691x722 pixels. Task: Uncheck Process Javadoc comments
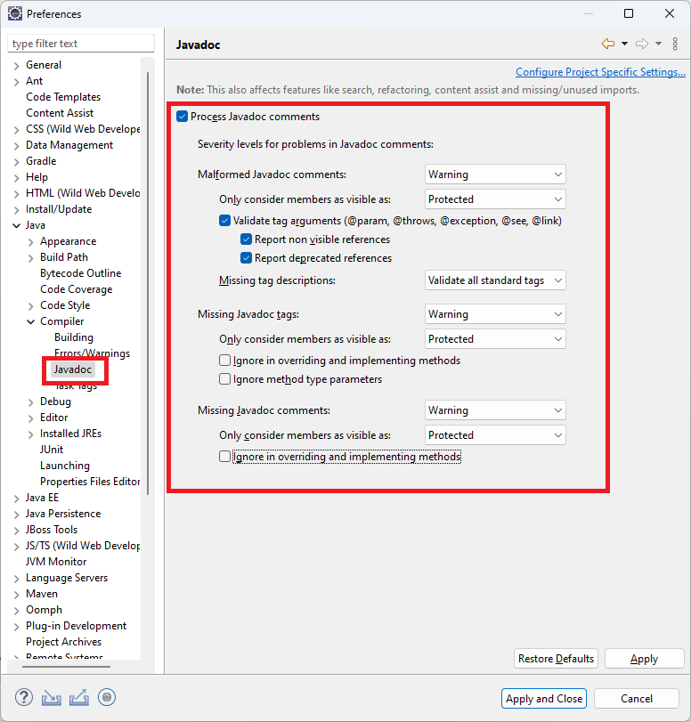coord(183,117)
